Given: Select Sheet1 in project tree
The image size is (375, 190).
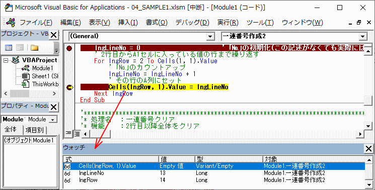Looking at the screenshot, I should click(x=45, y=76).
